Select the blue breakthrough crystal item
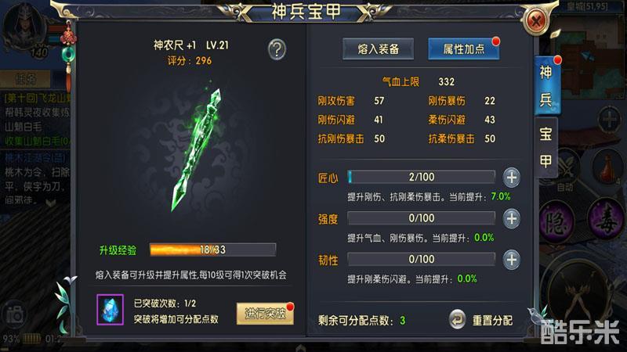The height and width of the screenshot is (352, 627). pyautogui.click(x=110, y=310)
